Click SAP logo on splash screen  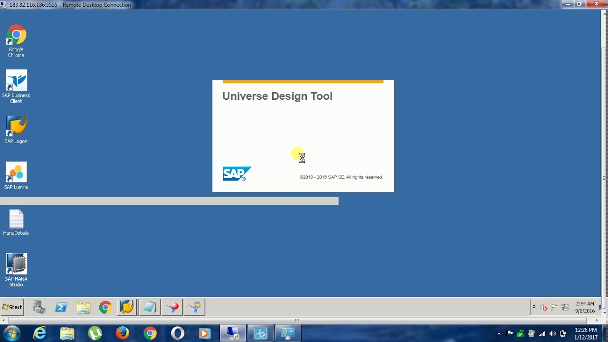click(x=237, y=174)
